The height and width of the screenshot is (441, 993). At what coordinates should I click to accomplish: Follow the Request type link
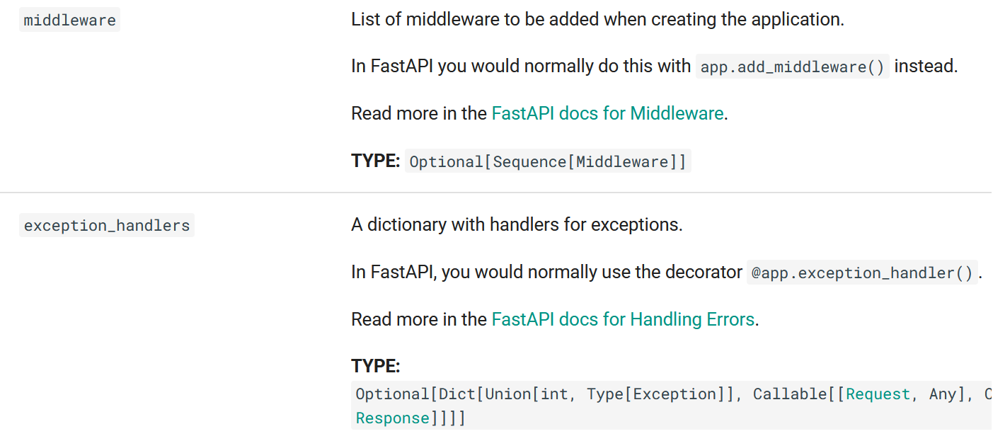pyautogui.click(x=878, y=394)
